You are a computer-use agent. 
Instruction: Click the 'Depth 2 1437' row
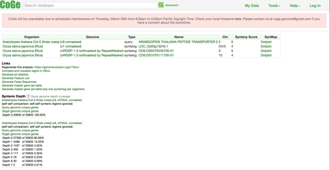(x=23, y=146)
